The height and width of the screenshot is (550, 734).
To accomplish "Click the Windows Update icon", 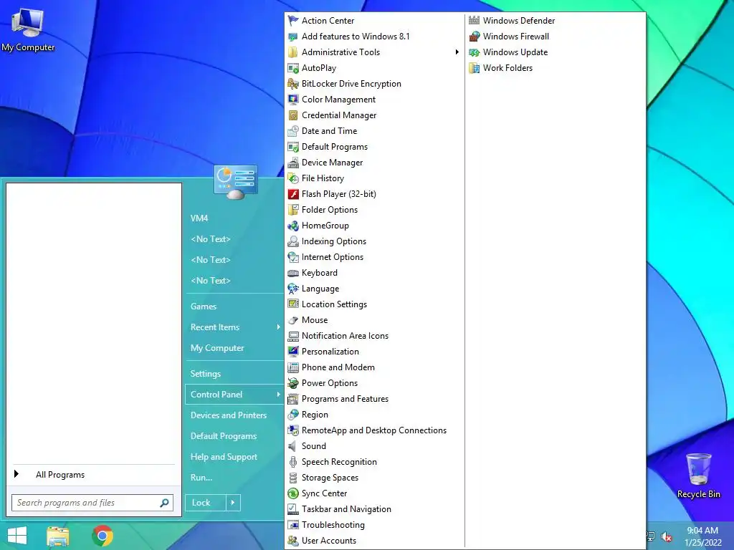I will (x=475, y=52).
